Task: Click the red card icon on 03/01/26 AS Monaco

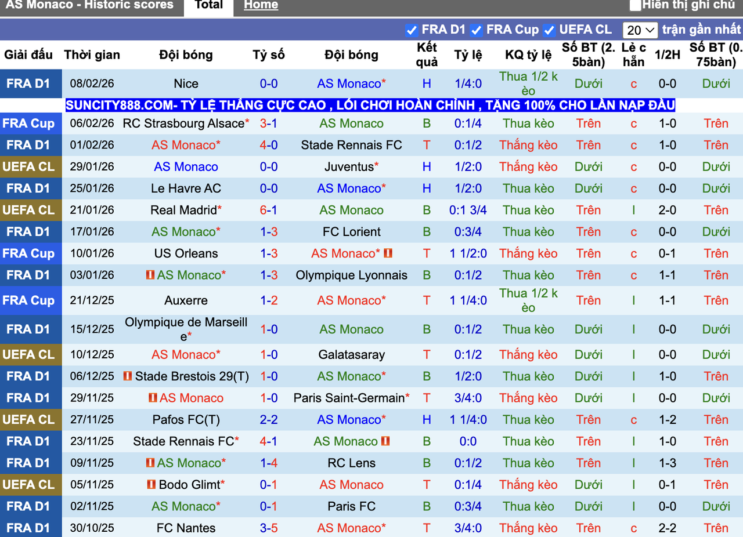Action: [150, 275]
